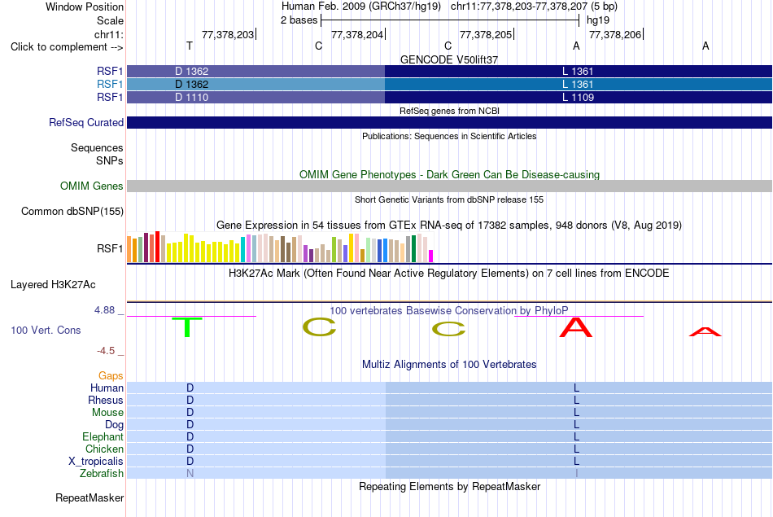Open the GENCODE V50lift37 track title

point(449,59)
